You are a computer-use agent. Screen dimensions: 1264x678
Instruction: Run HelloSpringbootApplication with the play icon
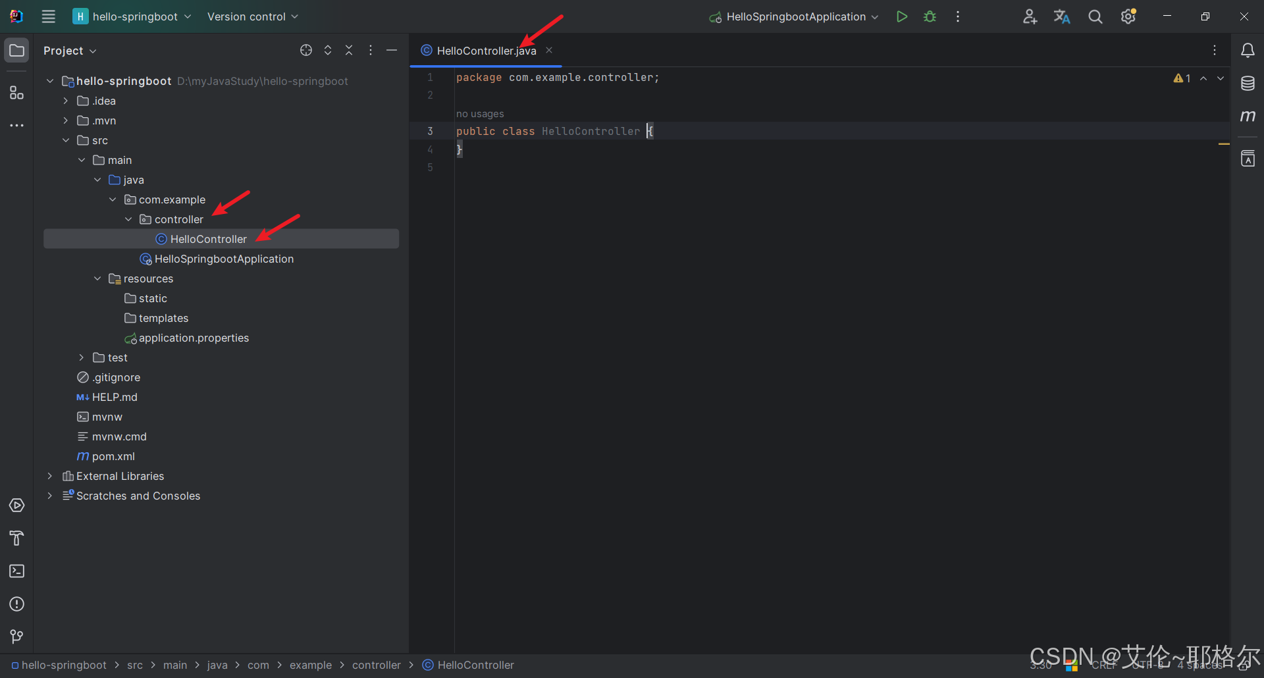(902, 16)
